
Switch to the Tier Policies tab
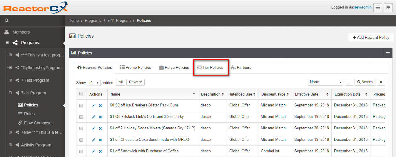coord(210,68)
